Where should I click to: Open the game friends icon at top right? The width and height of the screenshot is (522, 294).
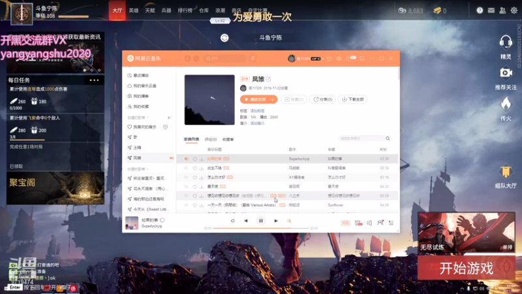(x=502, y=10)
